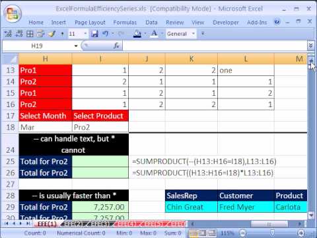Viewport: 317px width, 238px height.
Task: Open the Formulas ribbon tab
Action: coord(125,22)
